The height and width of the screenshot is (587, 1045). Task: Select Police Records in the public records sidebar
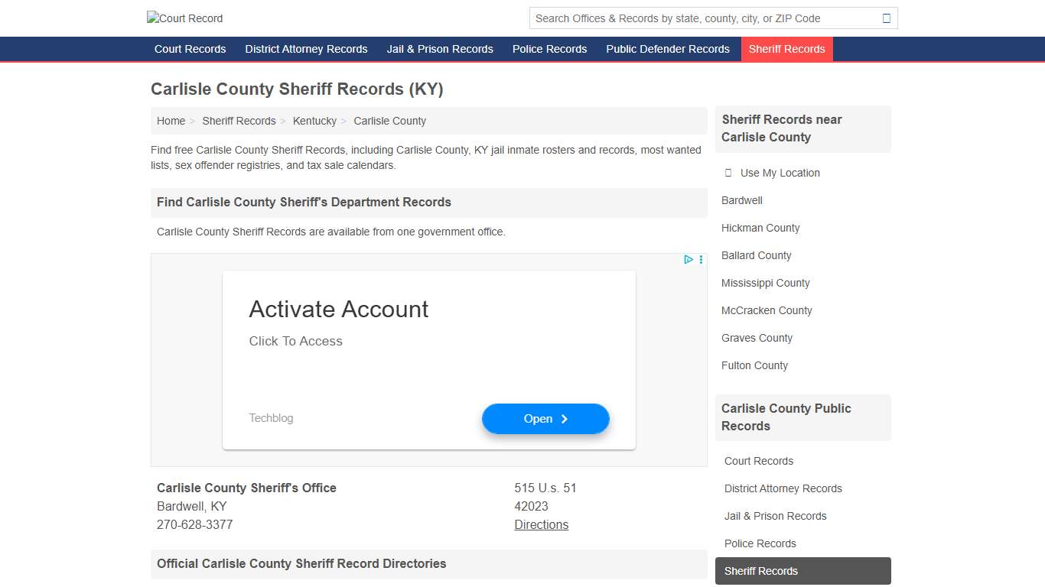pos(760,543)
